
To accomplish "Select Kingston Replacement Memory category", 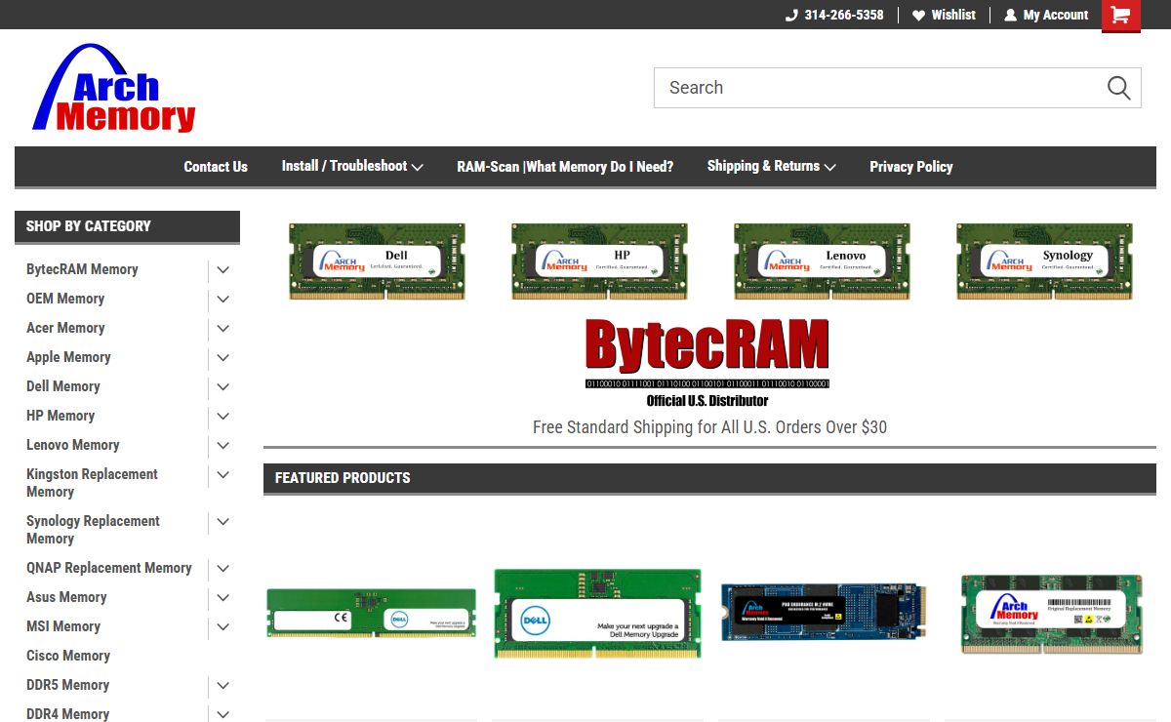I will [92, 483].
